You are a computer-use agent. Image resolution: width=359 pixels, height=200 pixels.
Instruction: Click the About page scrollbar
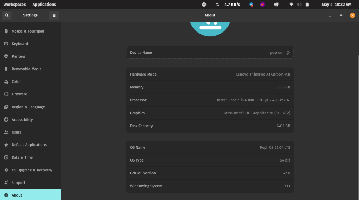coord(358,127)
